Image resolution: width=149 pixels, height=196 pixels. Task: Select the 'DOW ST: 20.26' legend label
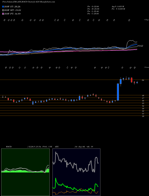click(x=12, y=7)
